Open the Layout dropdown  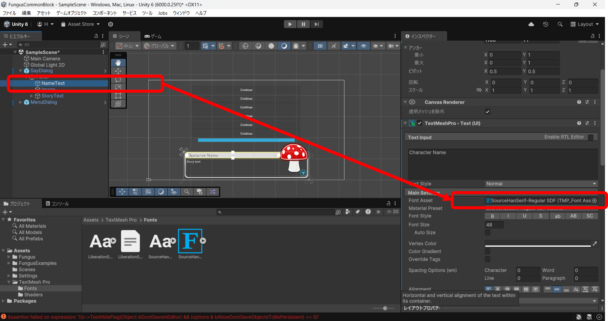585,24
